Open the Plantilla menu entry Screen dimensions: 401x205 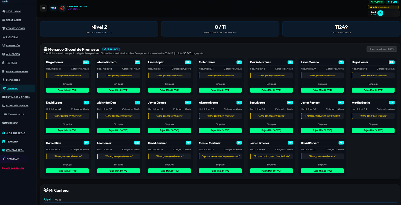click(x=12, y=37)
